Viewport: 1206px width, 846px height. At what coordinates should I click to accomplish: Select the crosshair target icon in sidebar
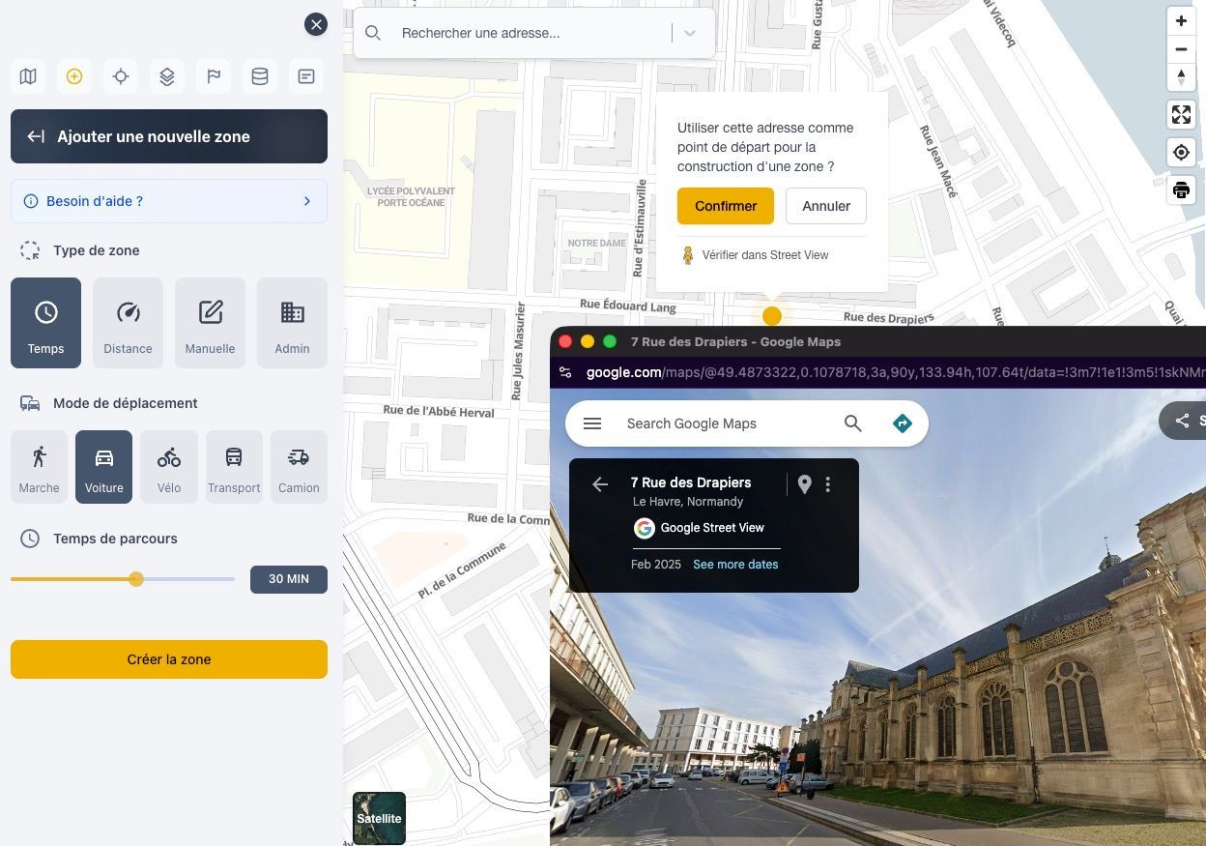point(121,76)
